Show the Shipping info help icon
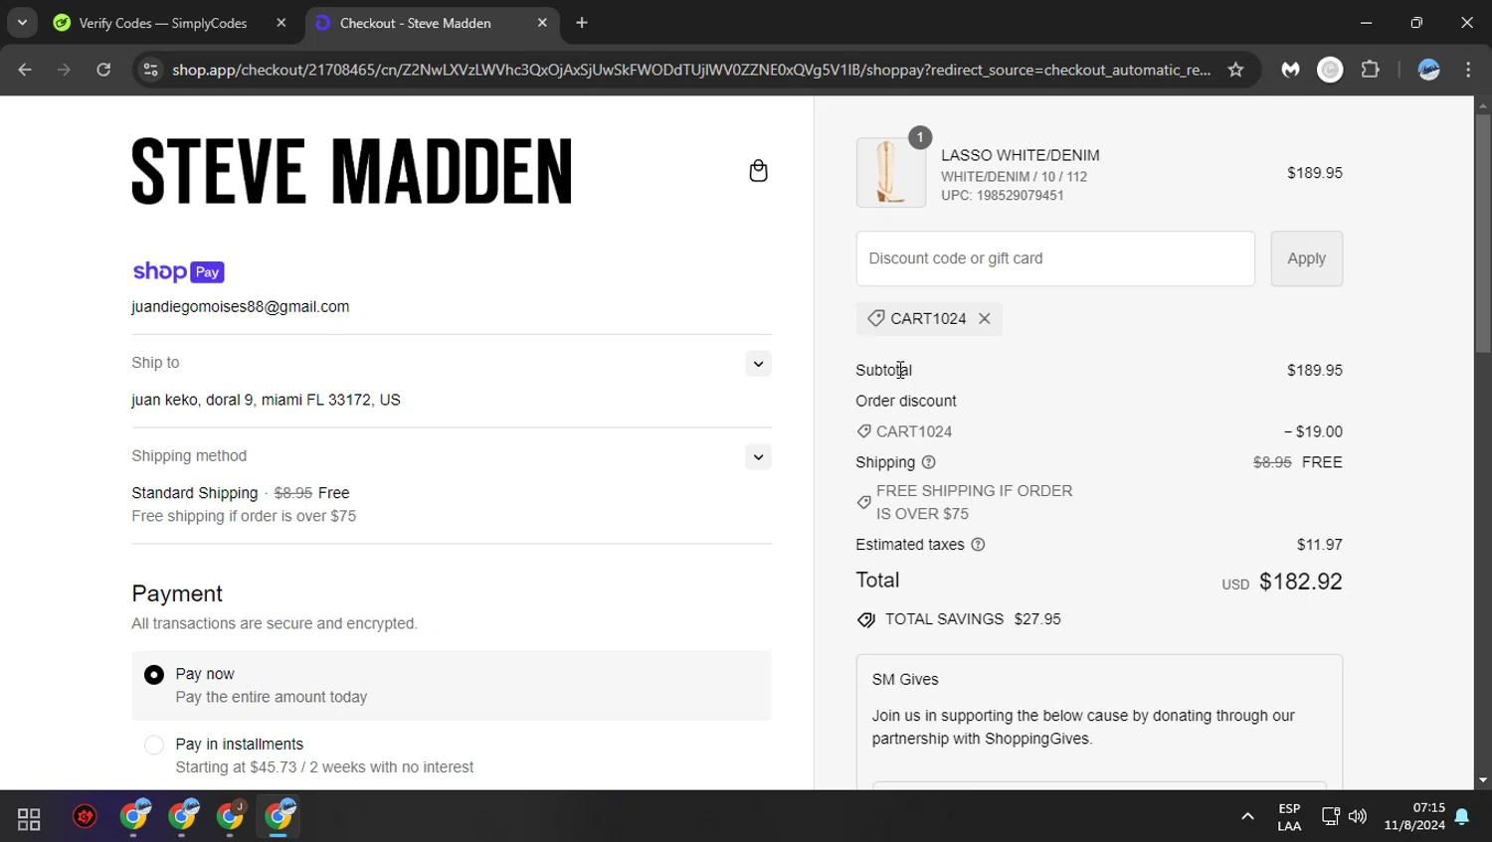 click(x=928, y=462)
